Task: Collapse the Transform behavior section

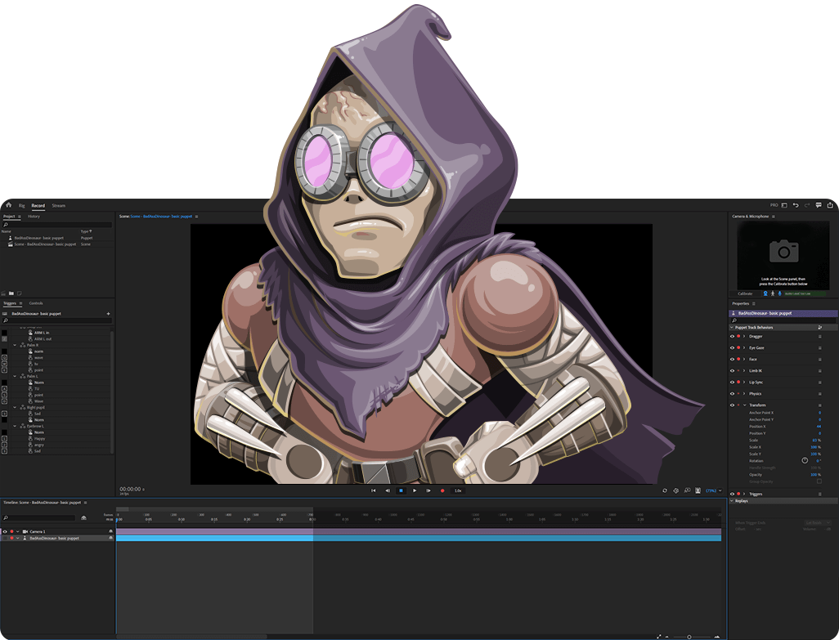Action: 744,405
